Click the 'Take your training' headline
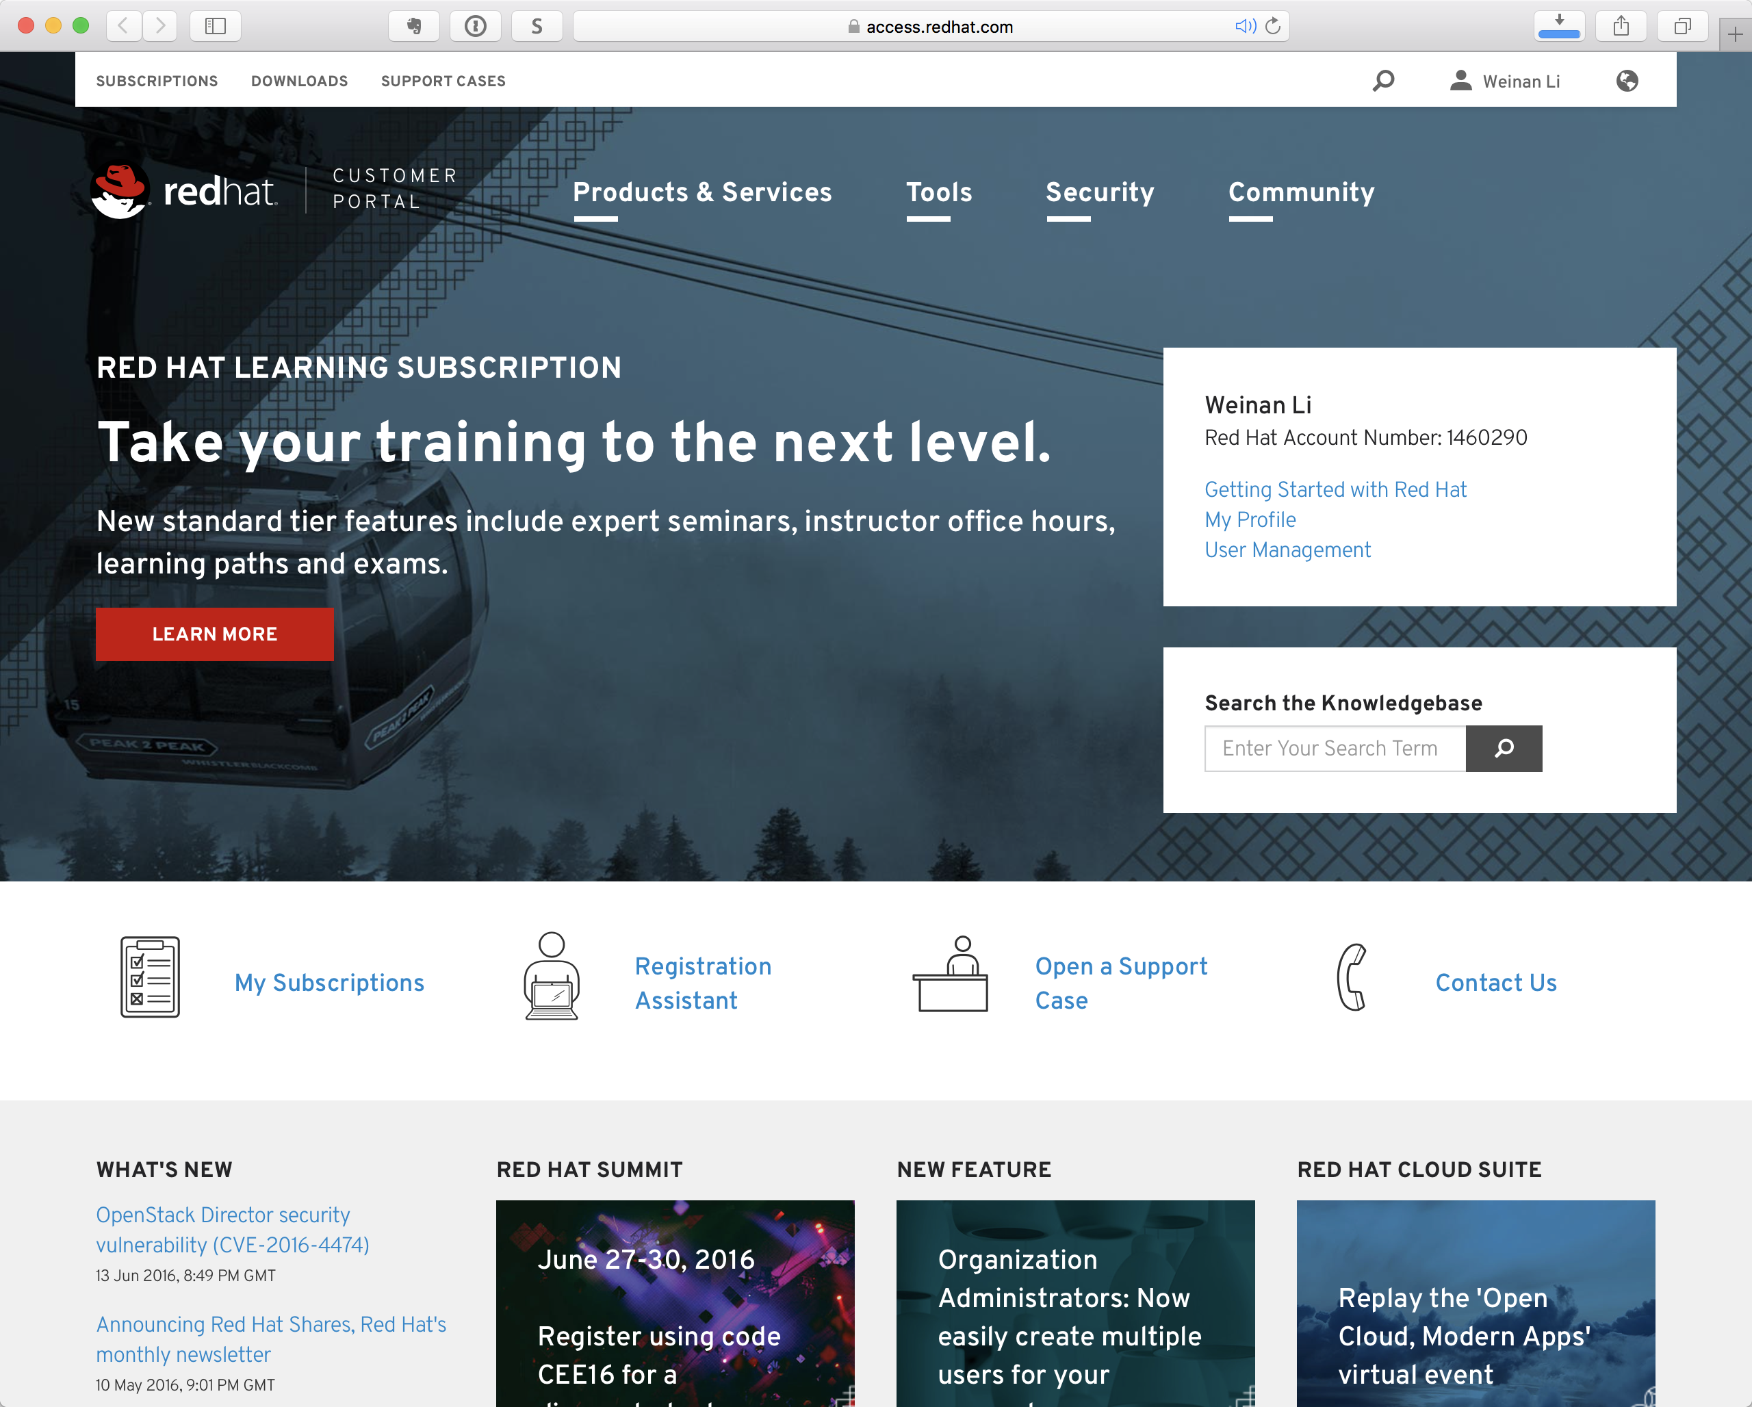This screenshot has height=1407, width=1752. (574, 443)
